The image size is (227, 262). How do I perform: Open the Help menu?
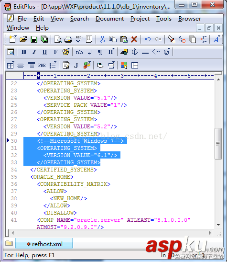pyautogui.click(x=42, y=28)
